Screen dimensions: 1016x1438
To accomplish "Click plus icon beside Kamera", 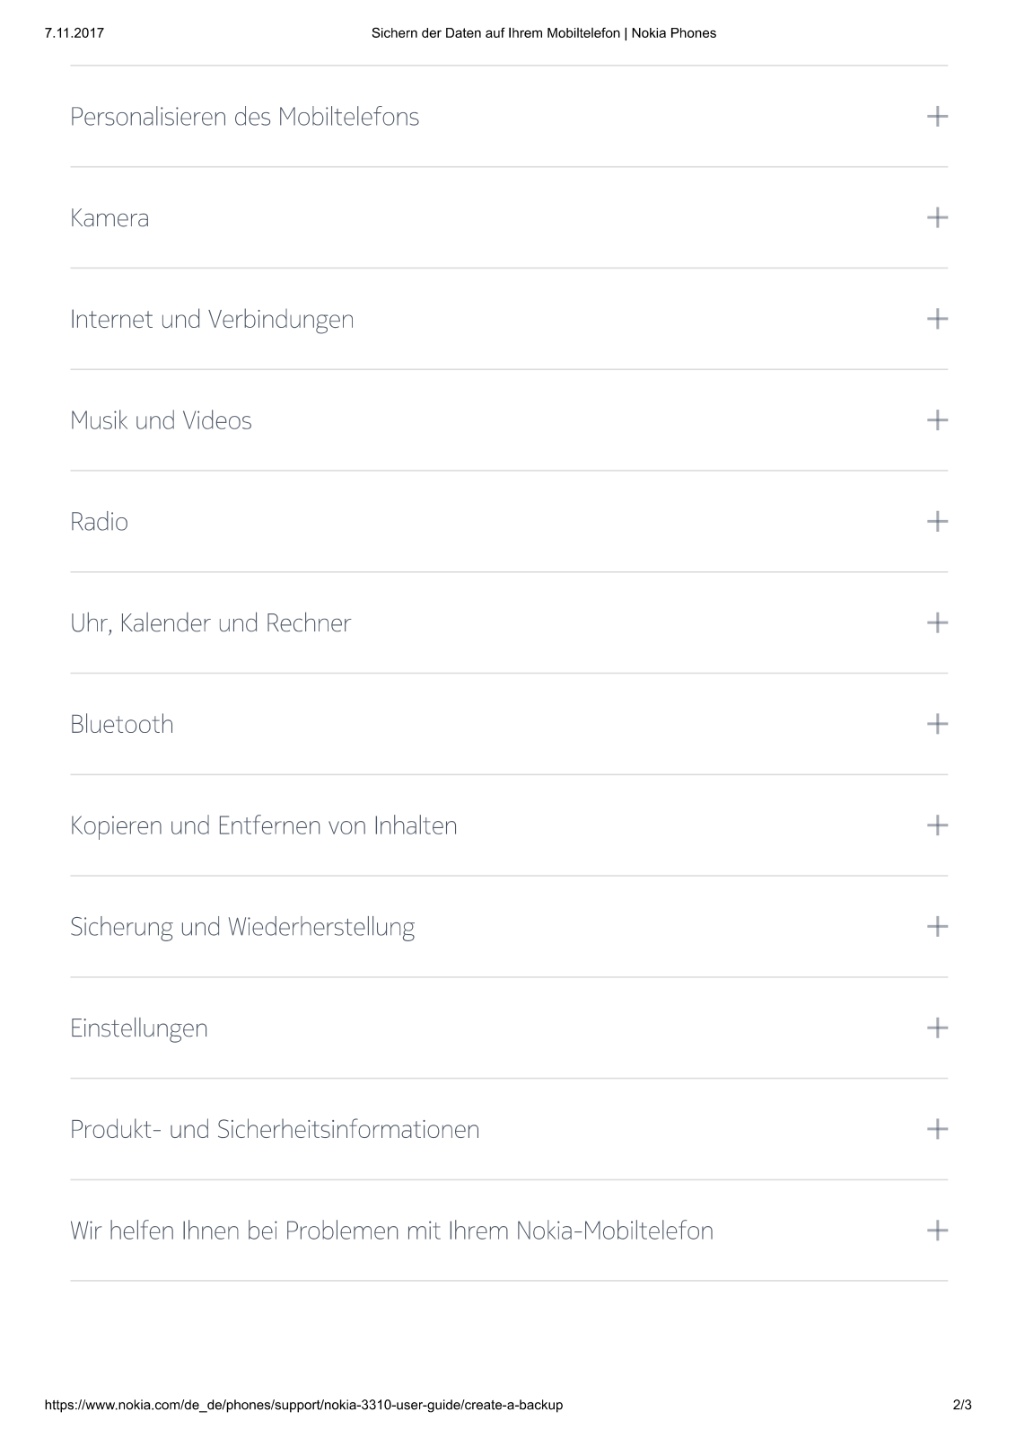I will (937, 217).
